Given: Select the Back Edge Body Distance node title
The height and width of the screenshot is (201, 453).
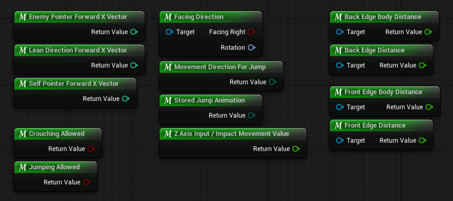Looking at the screenshot, I should 383,17.
